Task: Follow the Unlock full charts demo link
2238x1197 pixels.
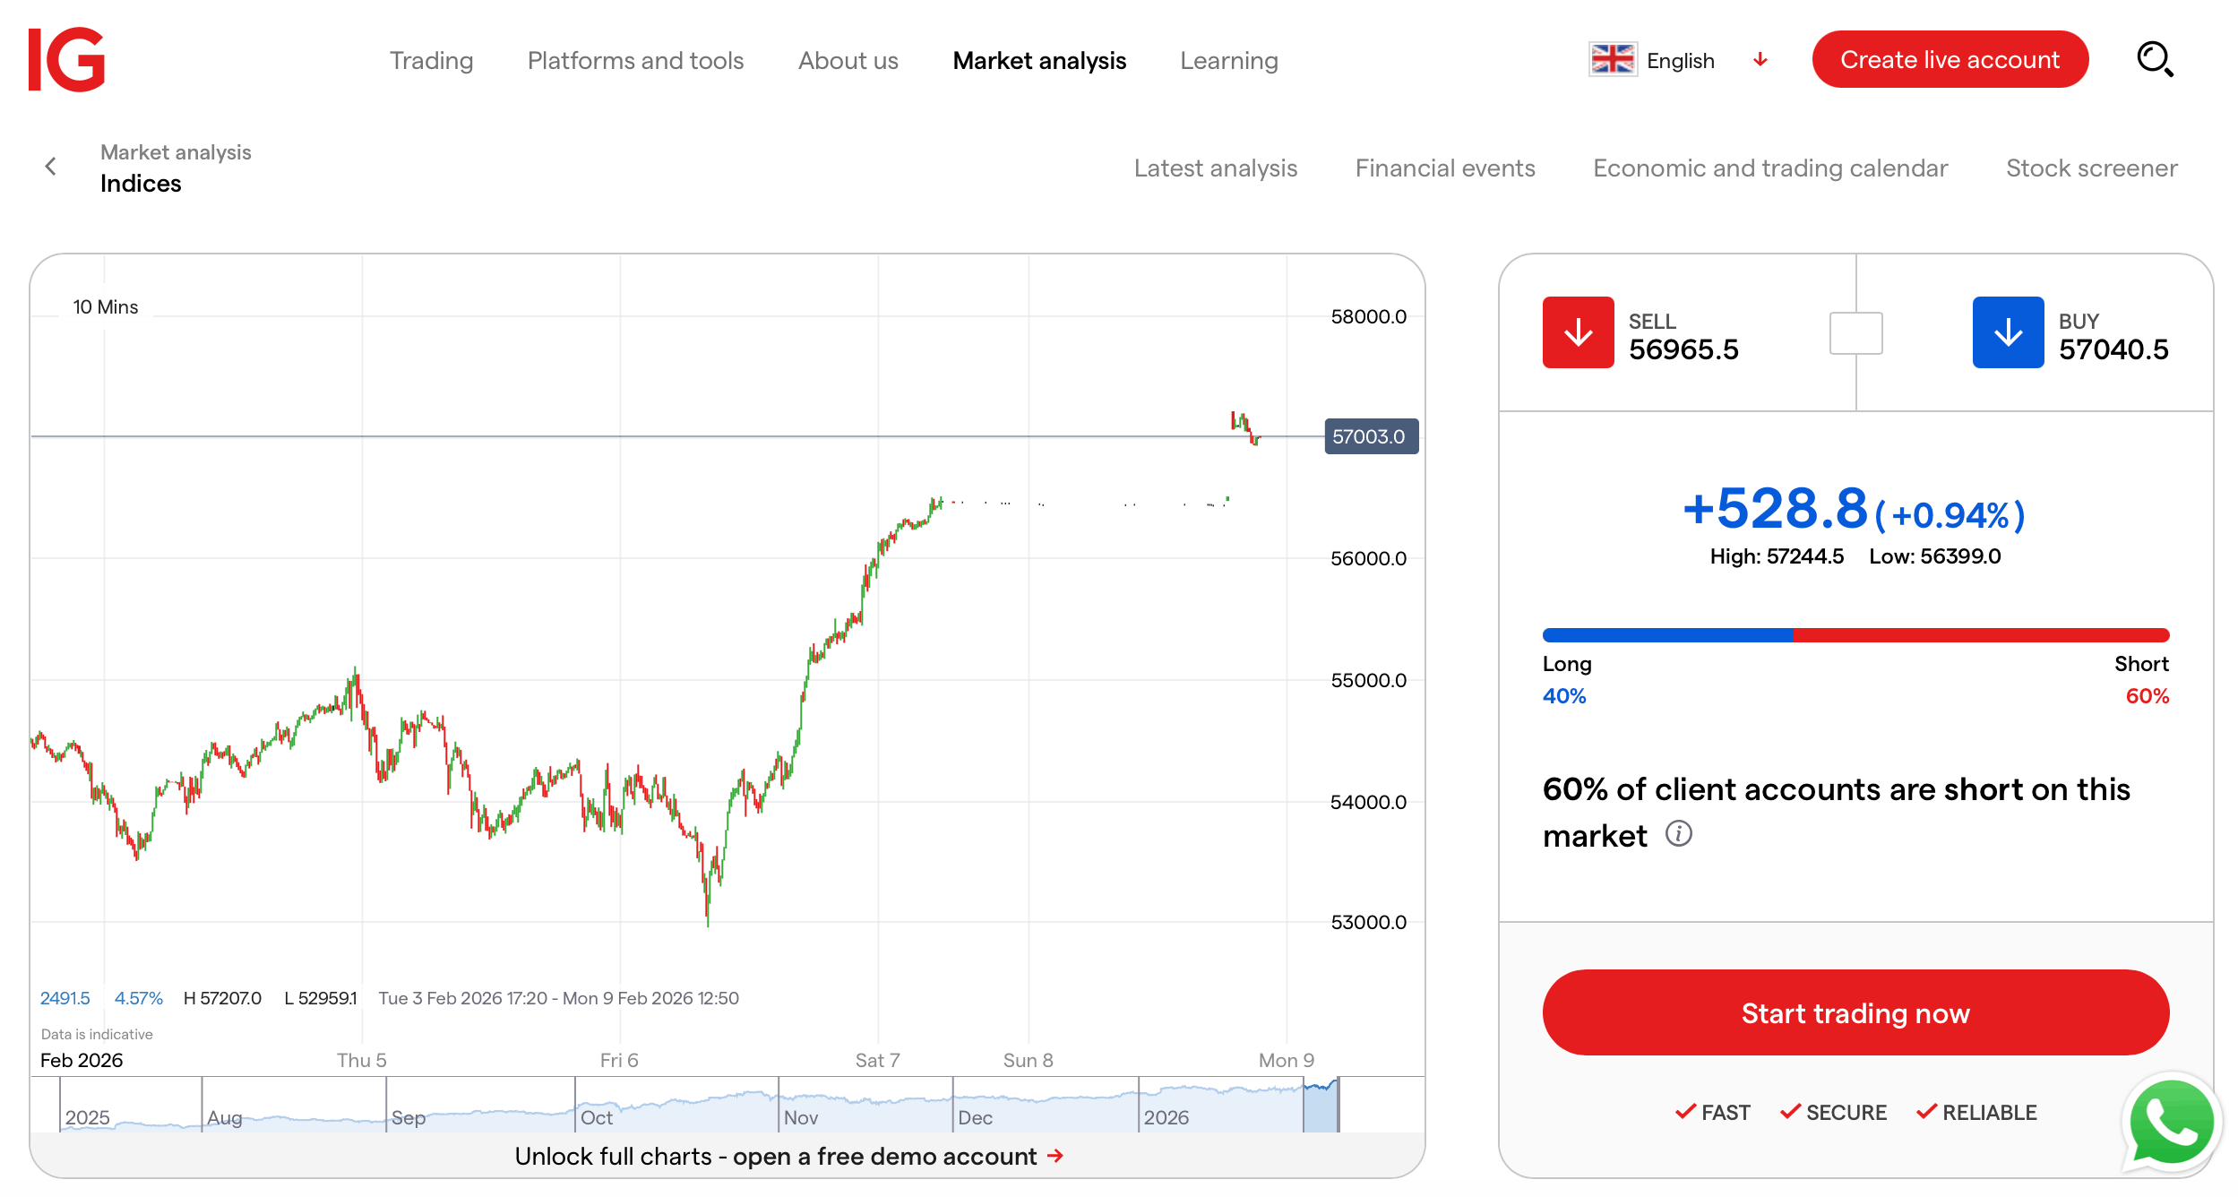Action: (788, 1156)
